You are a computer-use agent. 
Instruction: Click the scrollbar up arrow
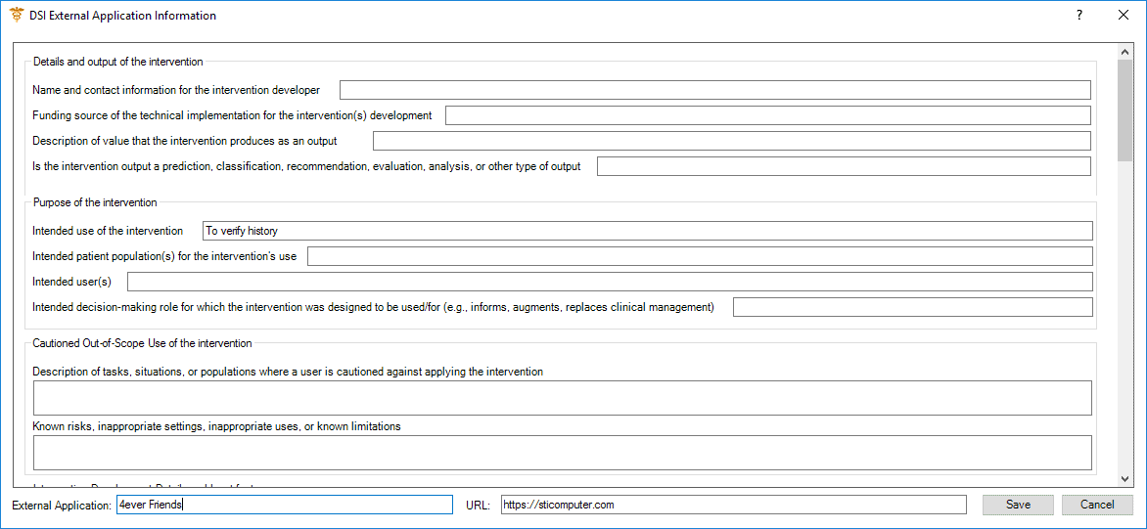1124,52
